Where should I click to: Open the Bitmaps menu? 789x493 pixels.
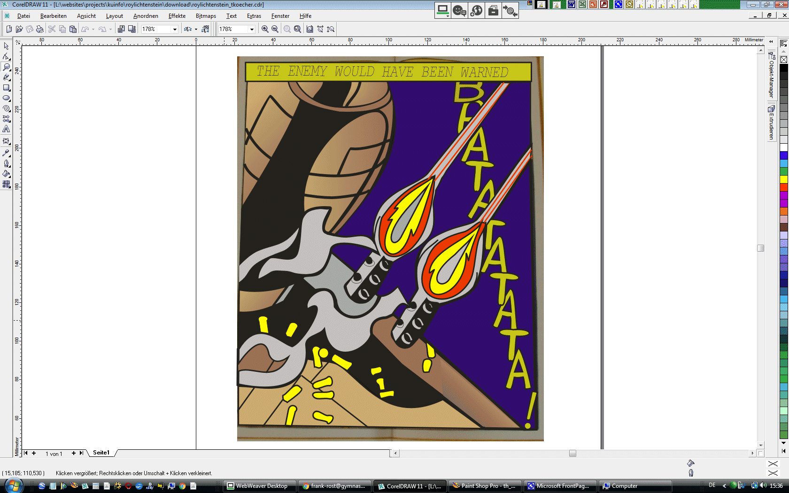206,16
